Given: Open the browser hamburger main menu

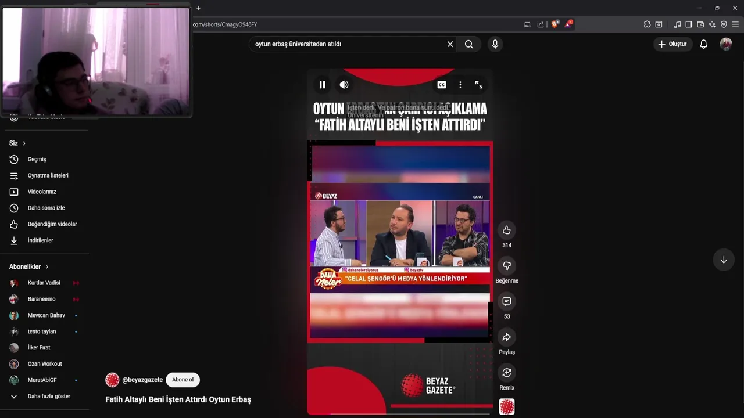Looking at the screenshot, I should tap(735, 24).
